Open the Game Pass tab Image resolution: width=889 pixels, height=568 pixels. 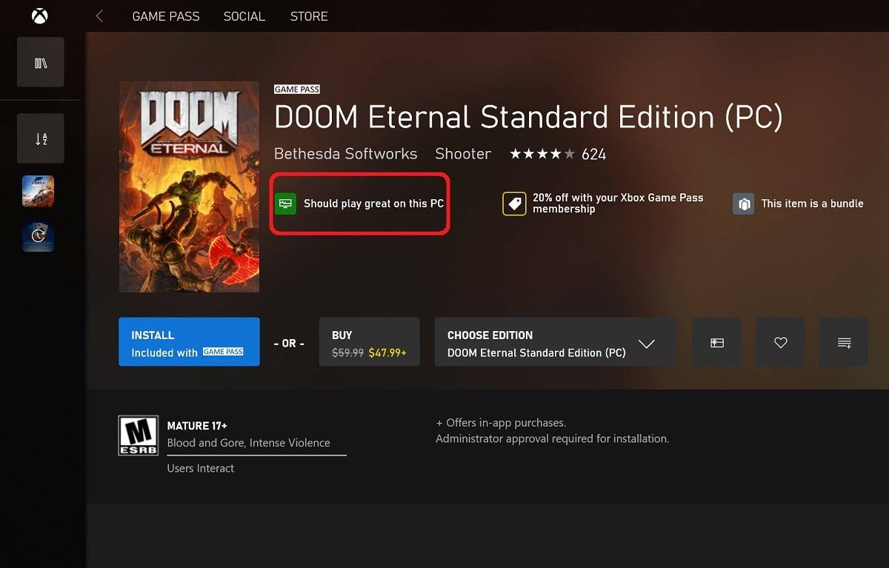(165, 16)
